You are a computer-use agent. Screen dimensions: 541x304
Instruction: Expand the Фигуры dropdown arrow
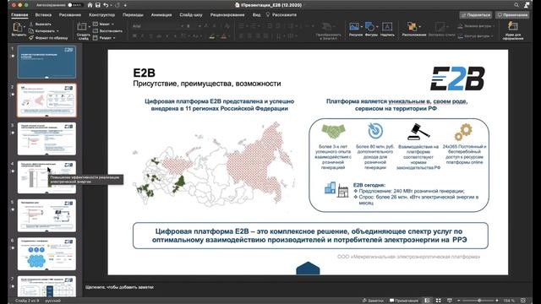point(377,26)
